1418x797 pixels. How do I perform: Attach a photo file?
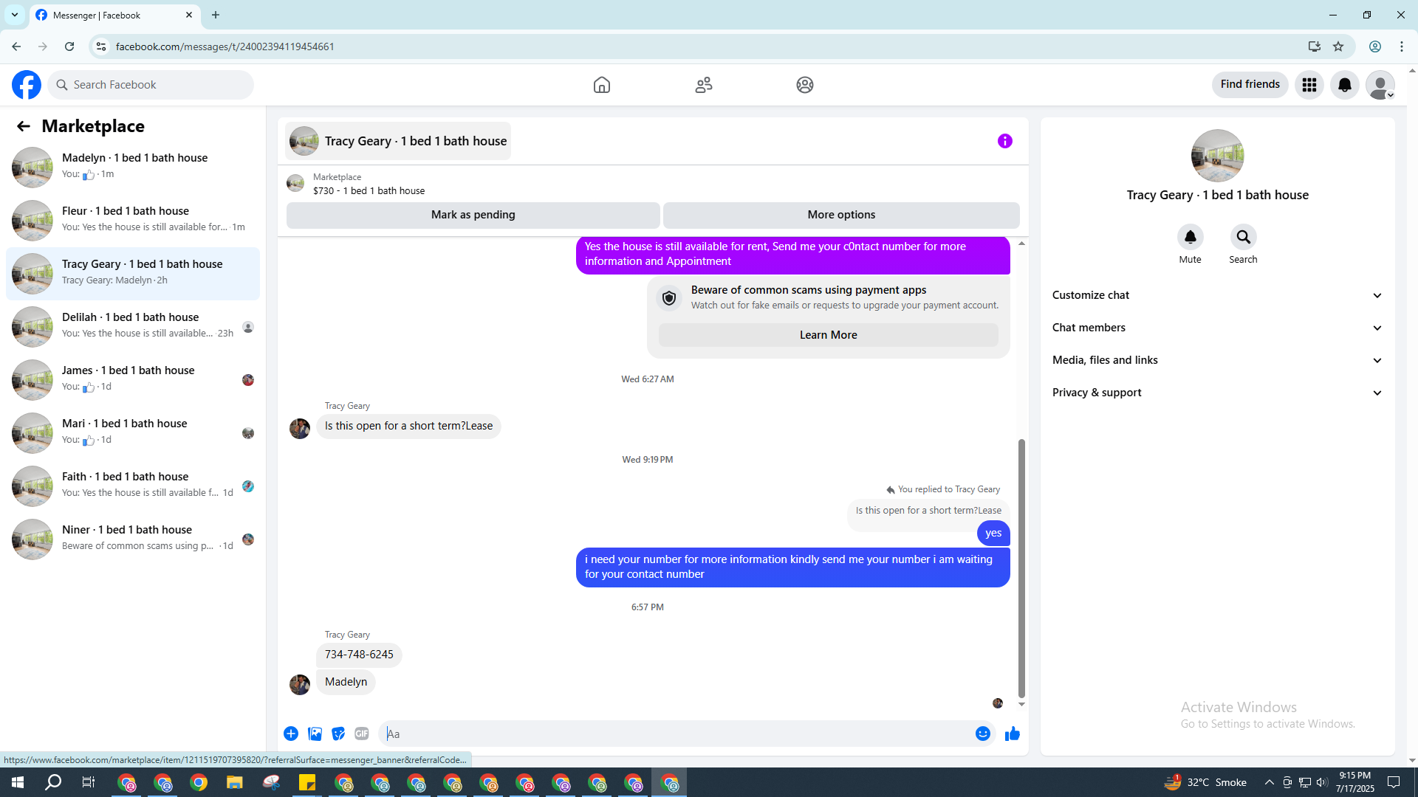pos(315,734)
